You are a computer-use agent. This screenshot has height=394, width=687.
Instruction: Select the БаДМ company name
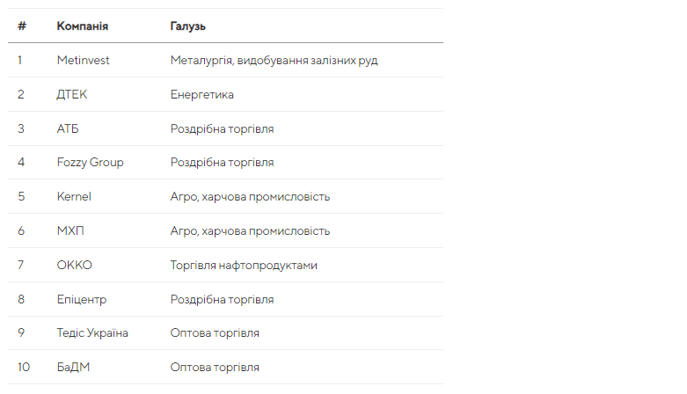73,368
